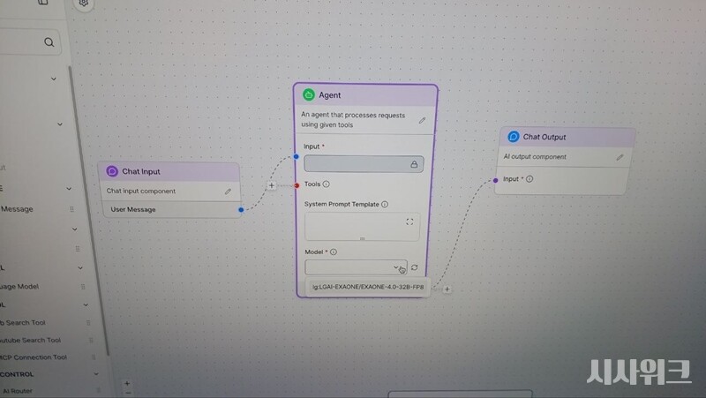Click the Chat Input User Message output port
The height and width of the screenshot is (398, 706).
[241, 210]
